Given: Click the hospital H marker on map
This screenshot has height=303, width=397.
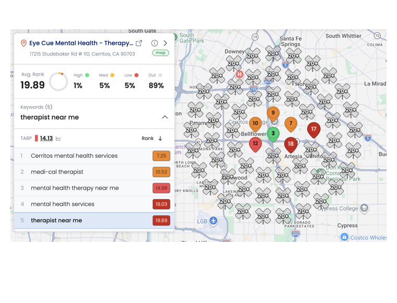Looking at the screenshot, I should point(239,74).
